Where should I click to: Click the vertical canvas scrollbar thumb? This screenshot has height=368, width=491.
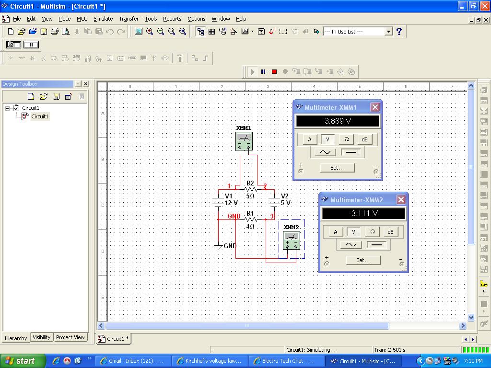471,167
